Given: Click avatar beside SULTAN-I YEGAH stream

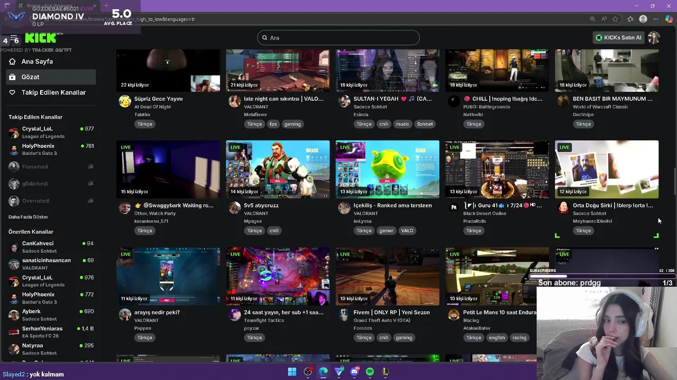Looking at the screenshot, I should (x=344, y=101).
